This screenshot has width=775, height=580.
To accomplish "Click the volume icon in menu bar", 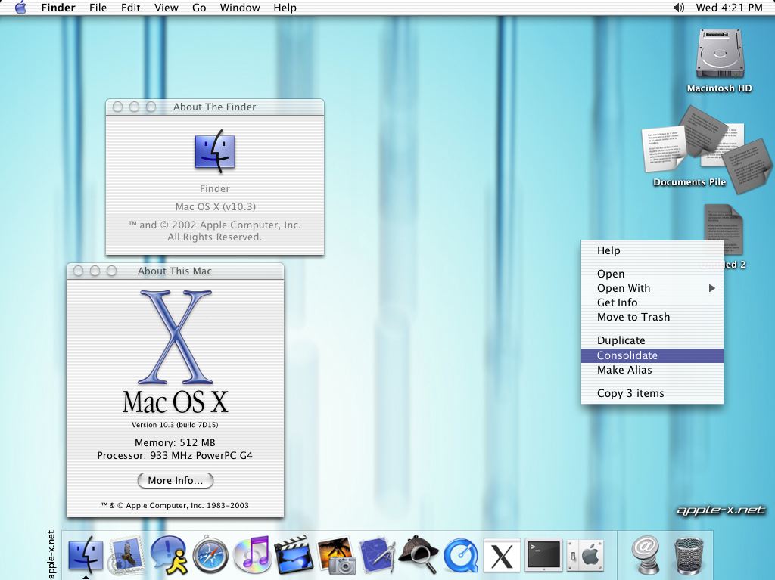I will (678, 8).
